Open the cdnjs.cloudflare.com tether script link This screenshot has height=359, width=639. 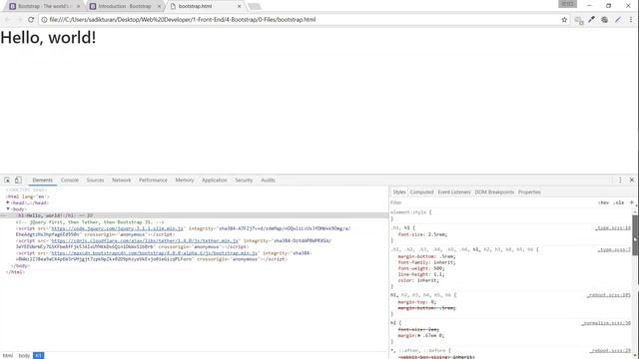click(145, 241)
